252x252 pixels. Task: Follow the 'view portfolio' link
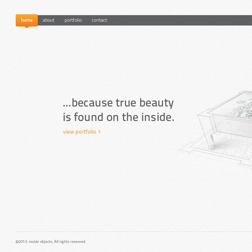[x=82, y=132]
